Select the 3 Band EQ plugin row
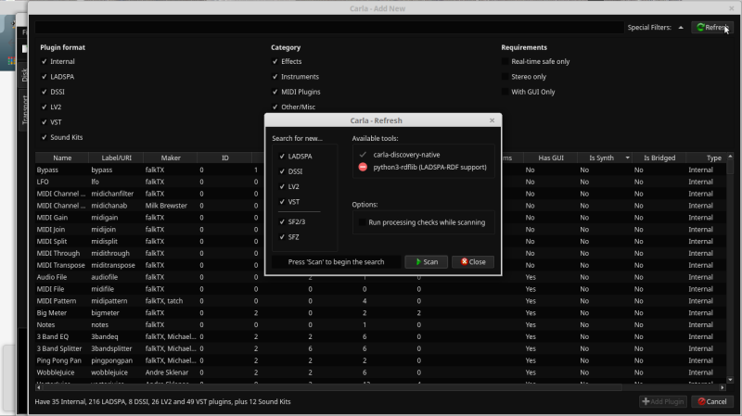Viewport: 742px width, 416px height. tap(381, 336)
